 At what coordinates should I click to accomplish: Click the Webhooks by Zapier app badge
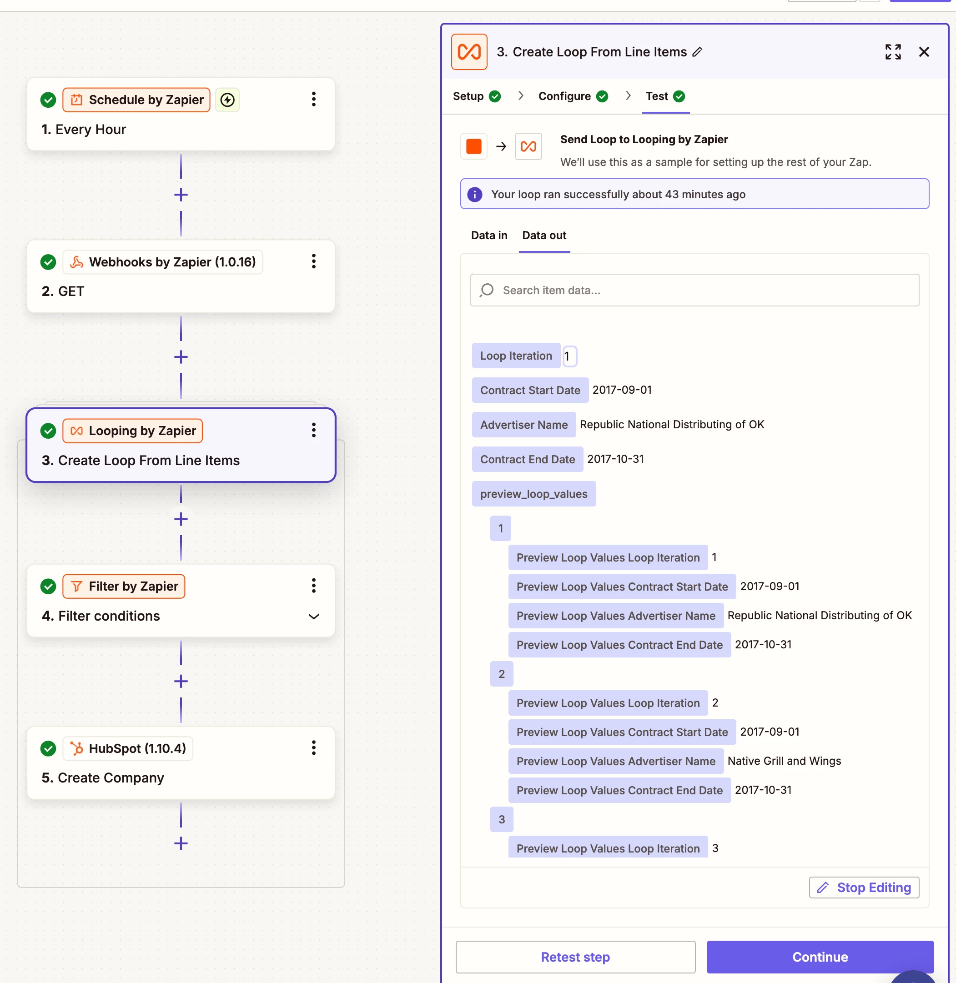click(x=162, y=262)
